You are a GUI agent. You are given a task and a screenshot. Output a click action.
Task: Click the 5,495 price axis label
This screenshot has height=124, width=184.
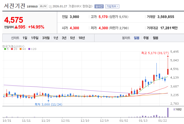tap(174, 52)
